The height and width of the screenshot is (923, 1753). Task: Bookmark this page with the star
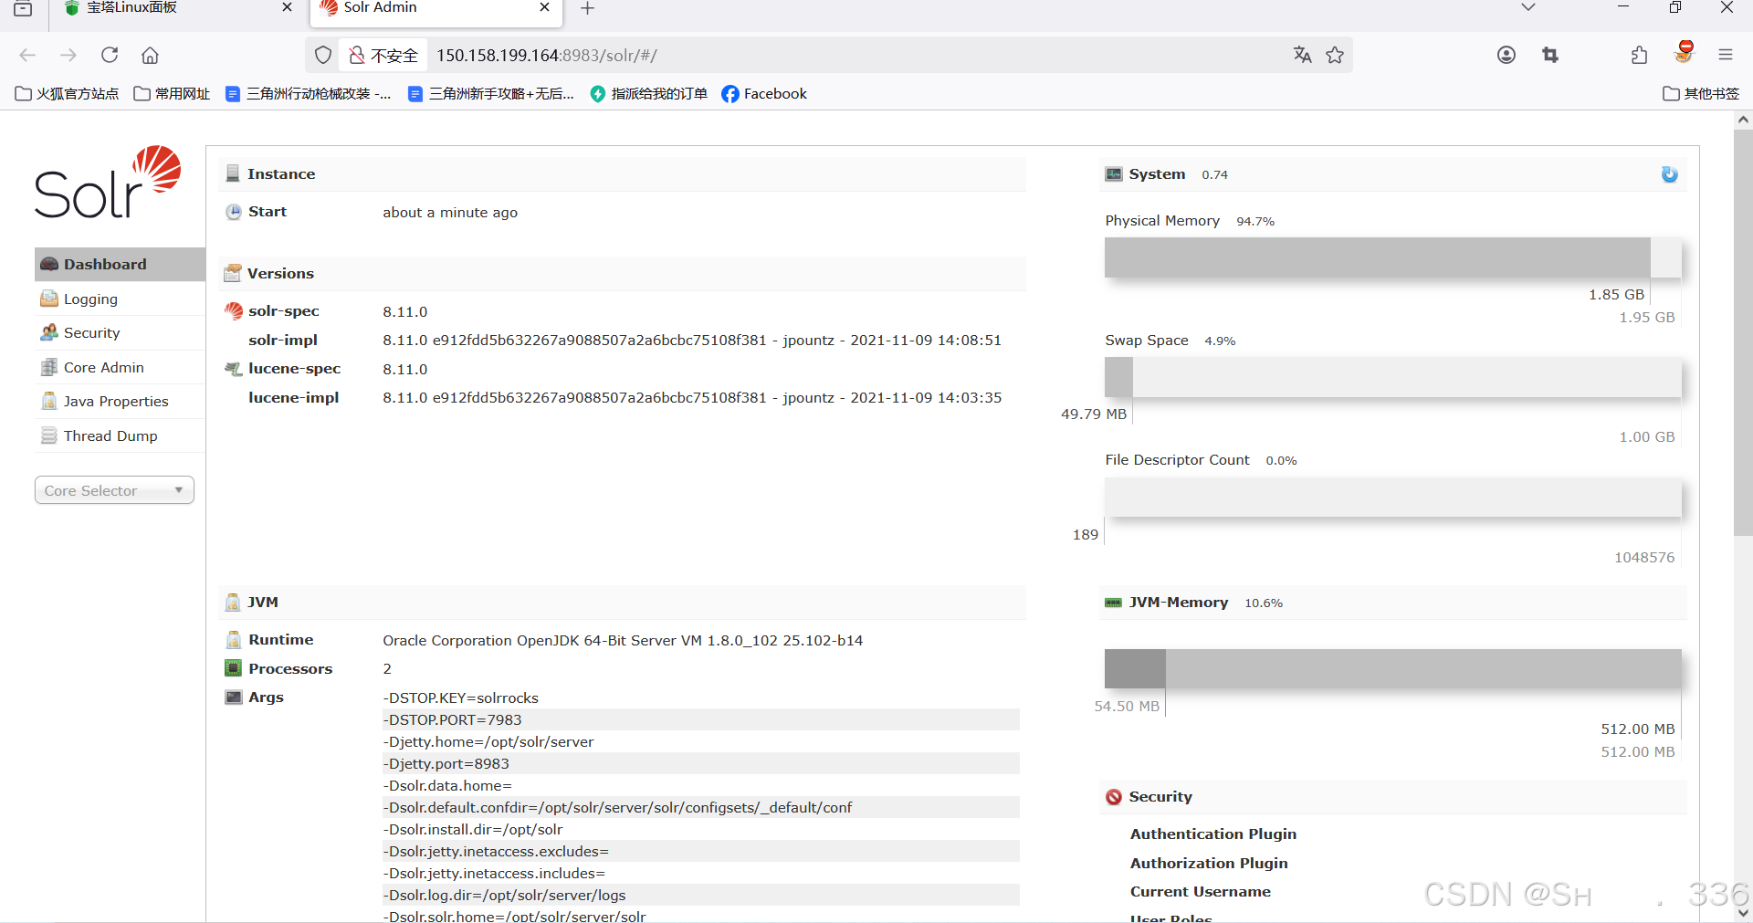pos(1335,55)
